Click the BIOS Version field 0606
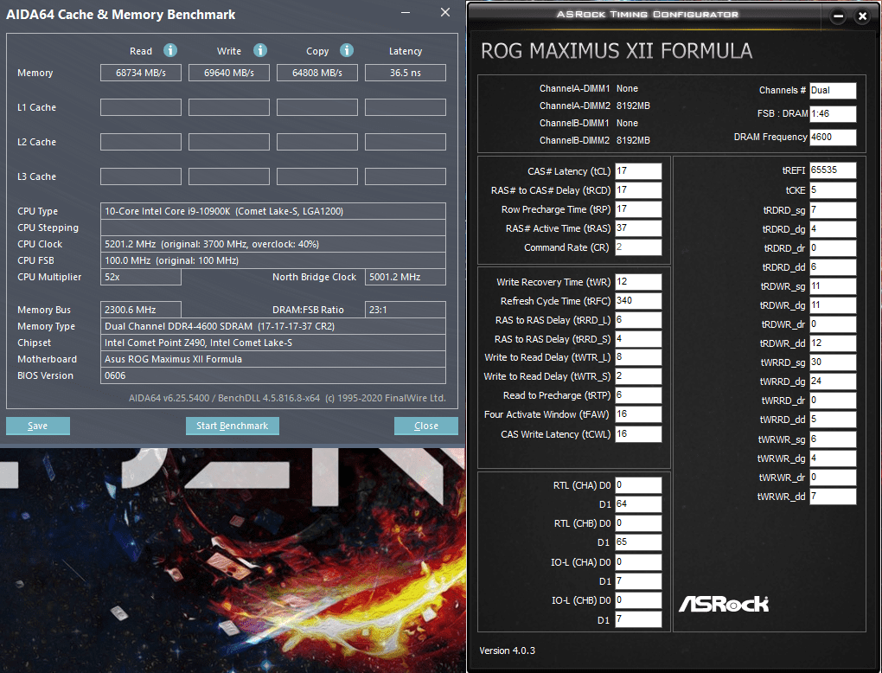882x673 pixels. (272, 375)
